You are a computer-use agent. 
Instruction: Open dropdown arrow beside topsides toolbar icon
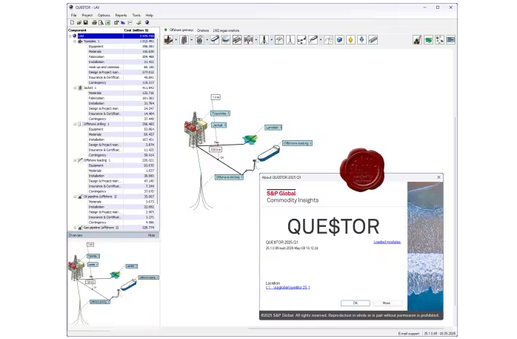[176, 40]
